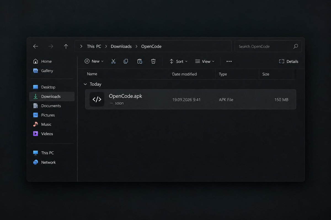Viewport: 331px width, 220px height.
Task: Click the Search OpenCode field
Action: point(268,46)
